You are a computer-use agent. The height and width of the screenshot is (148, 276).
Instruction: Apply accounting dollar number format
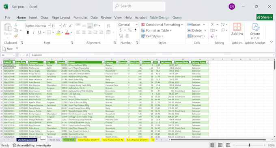click(x=121, y=30)
